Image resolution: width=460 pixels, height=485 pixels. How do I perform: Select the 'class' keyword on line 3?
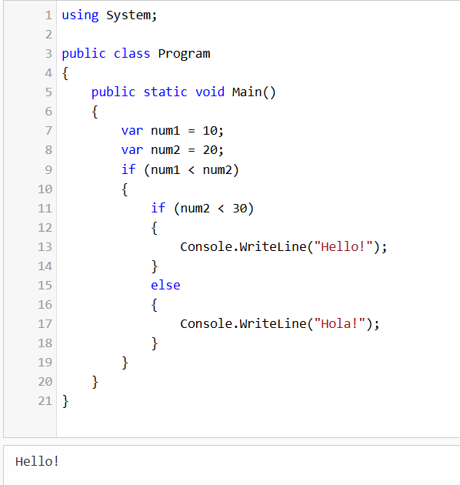tap(132, 54)
